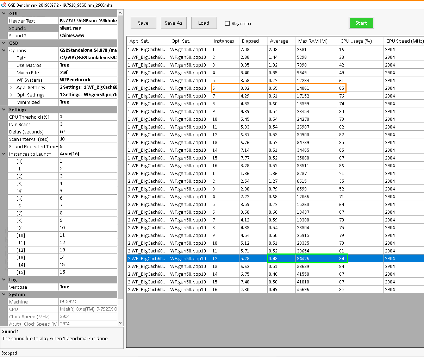
Task: Click the Save As button
Action: click(x=173, y=23)
